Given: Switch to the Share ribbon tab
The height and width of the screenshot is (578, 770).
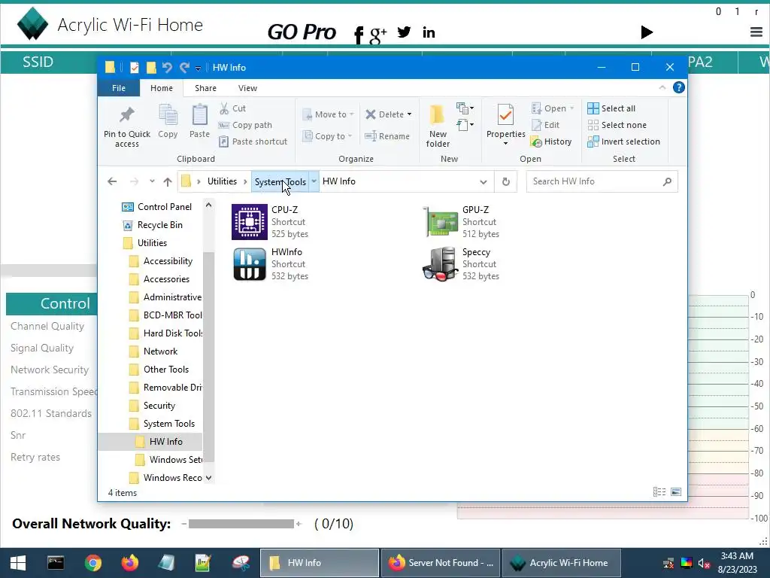Looking at the screenshot, I should tap(205, 88).
